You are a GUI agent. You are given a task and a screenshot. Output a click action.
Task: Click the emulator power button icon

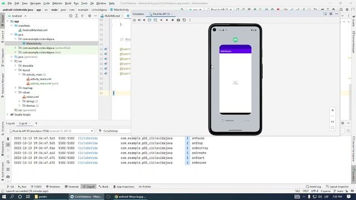coord(134,20)
